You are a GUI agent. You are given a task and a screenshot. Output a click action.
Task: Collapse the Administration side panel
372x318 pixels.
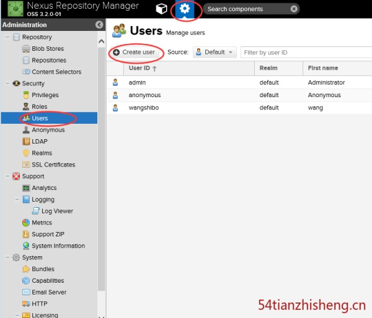coord(99,25)
